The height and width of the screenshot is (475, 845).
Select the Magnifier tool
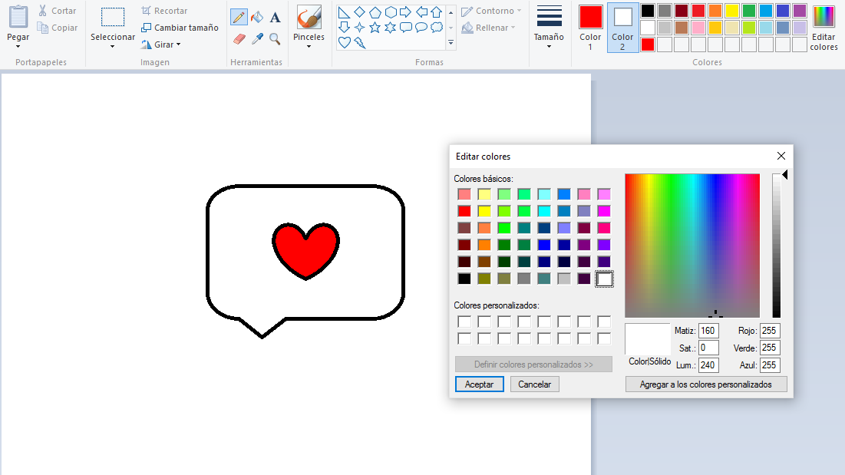click(275, 38)
